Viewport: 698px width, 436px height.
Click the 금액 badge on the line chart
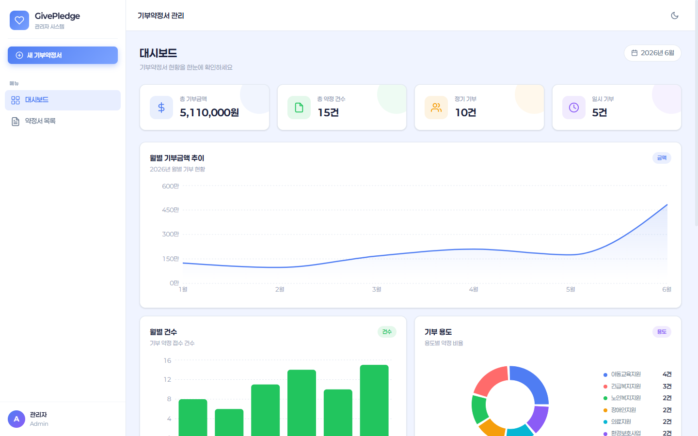(662, 158)
